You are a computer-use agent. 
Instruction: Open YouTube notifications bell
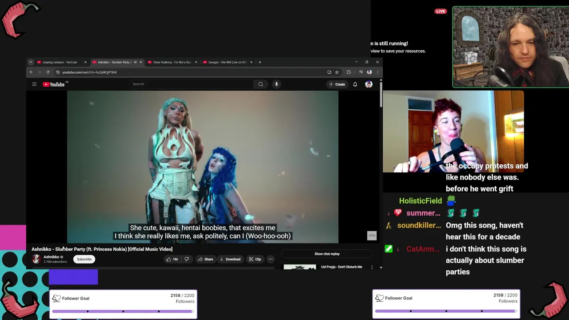[355, 84]
